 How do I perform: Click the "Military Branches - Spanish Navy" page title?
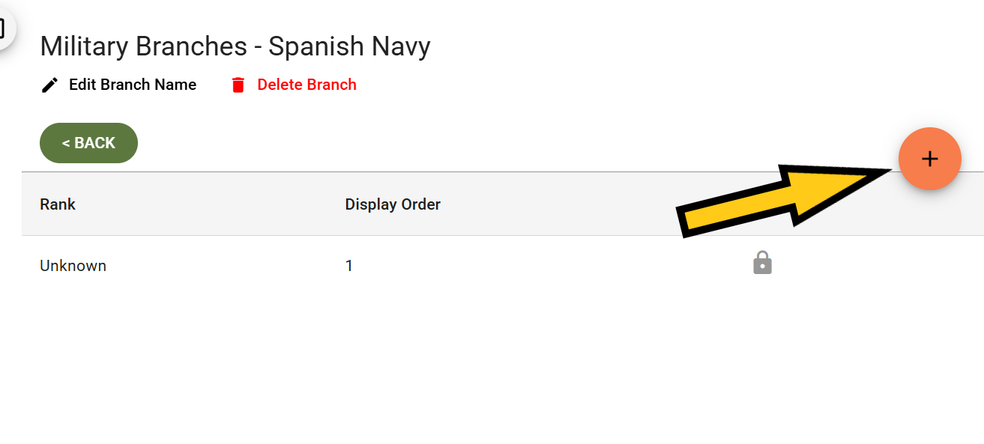pos(235,46)
